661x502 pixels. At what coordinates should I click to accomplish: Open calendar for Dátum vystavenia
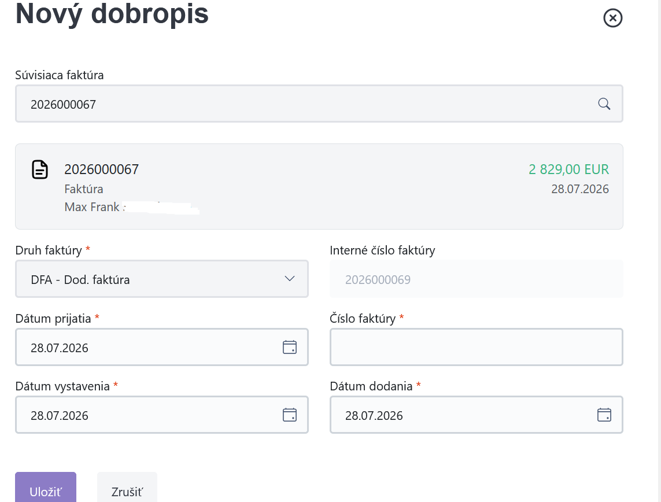[290, 415]
